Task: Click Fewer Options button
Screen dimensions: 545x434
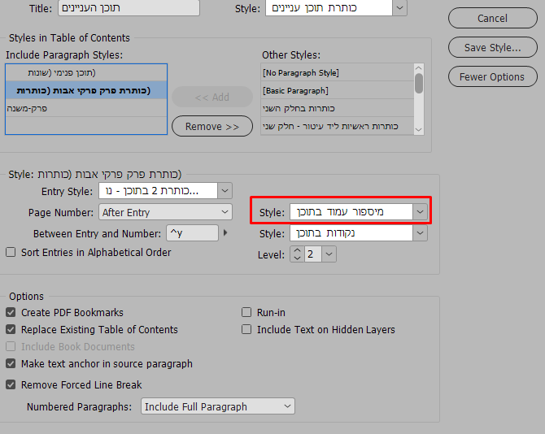Action: [x=492, y=76]
